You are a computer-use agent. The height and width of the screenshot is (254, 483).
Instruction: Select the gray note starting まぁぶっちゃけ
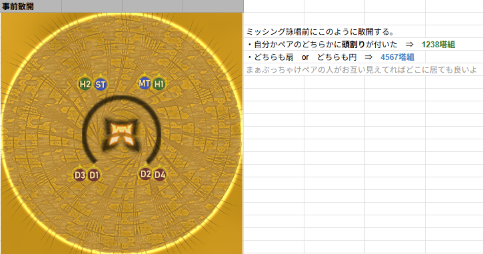(361, 69)
